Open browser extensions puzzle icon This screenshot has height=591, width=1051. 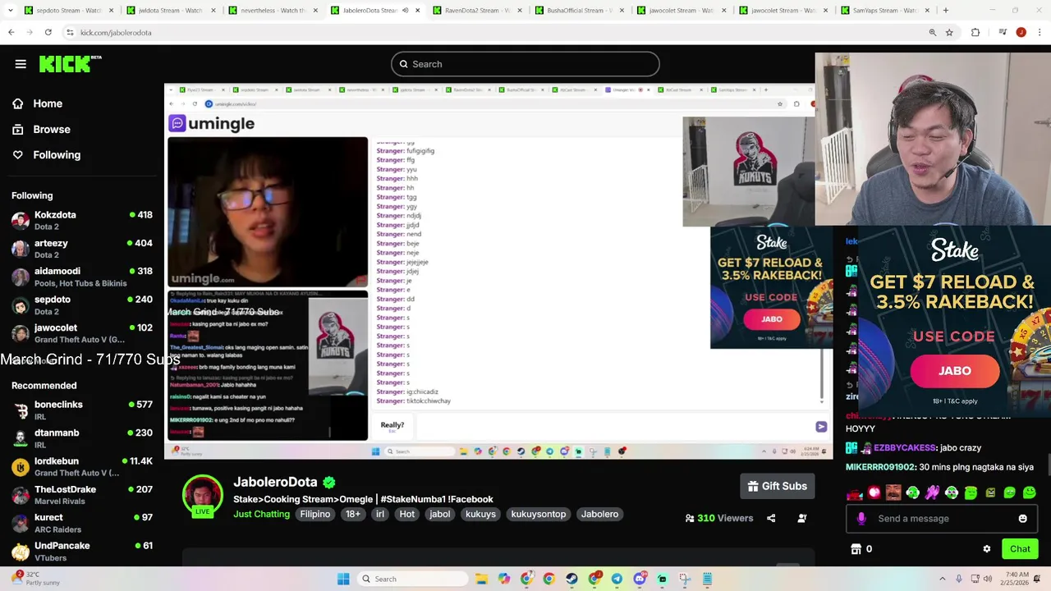975,32
